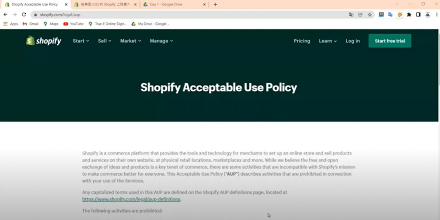Click the share page icon in address bar

(361, 15)
